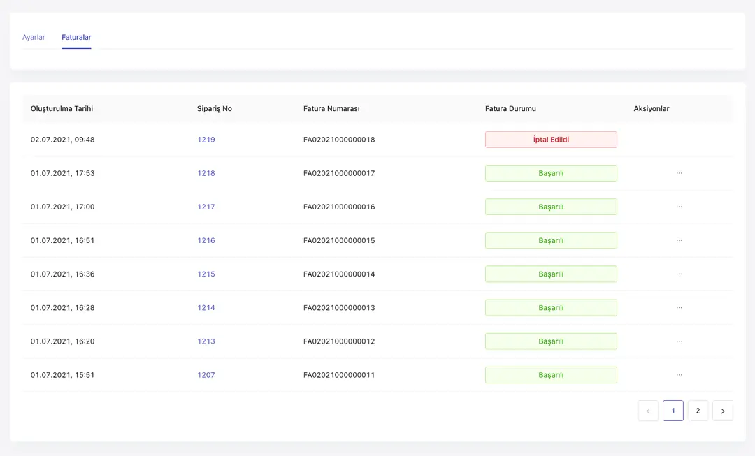This screenshot has height=456, width=755.
Task: Switch to the Ayarlar tab
Action: pyautogui.click(x=34, y=37)
